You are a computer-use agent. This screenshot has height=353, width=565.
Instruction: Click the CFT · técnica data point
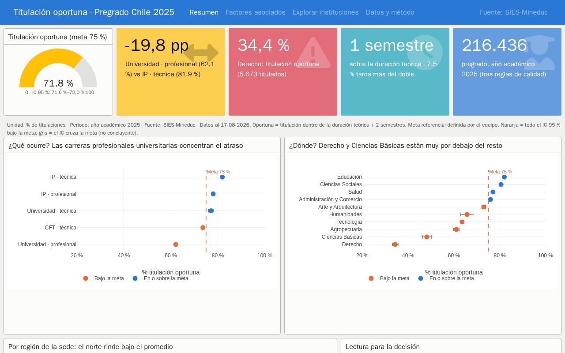coord(203,228)
